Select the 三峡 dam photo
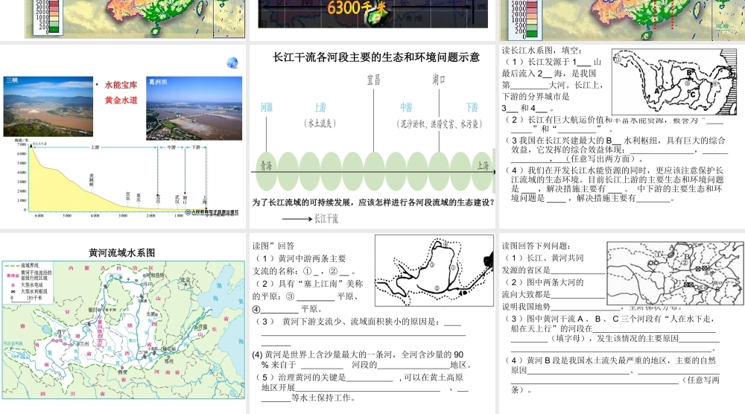Screen dimensions: 745x414 pyautogui.click(x=48, y=106)
